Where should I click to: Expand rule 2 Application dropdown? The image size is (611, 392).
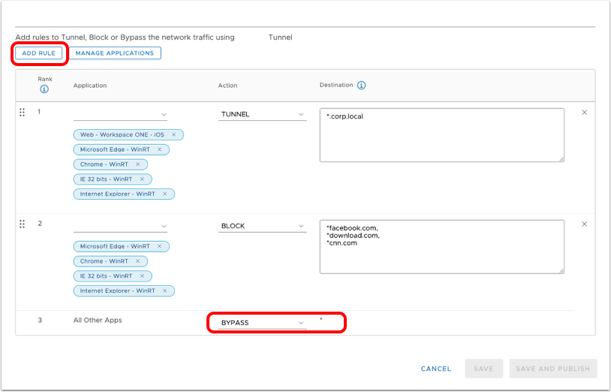point(120,226)
